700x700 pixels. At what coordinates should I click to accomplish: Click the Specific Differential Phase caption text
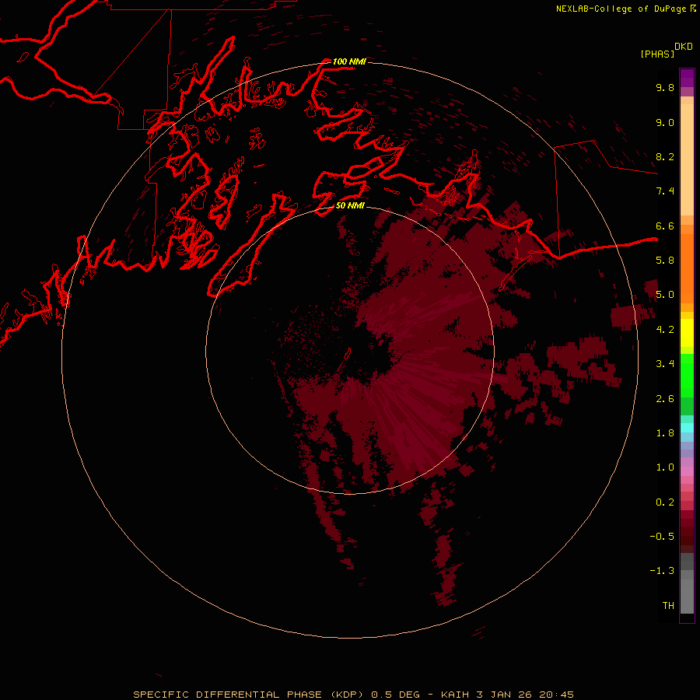(x=354, y=695)
